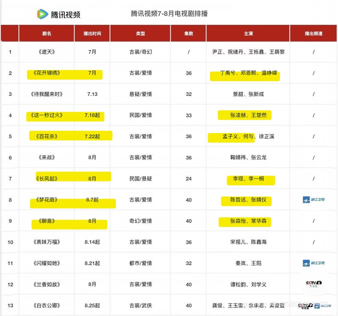Click cast 宋祖儿、陈鑫海
This screenshot has width=338, height=316.
pyautogui.click(x=248, y=242)
